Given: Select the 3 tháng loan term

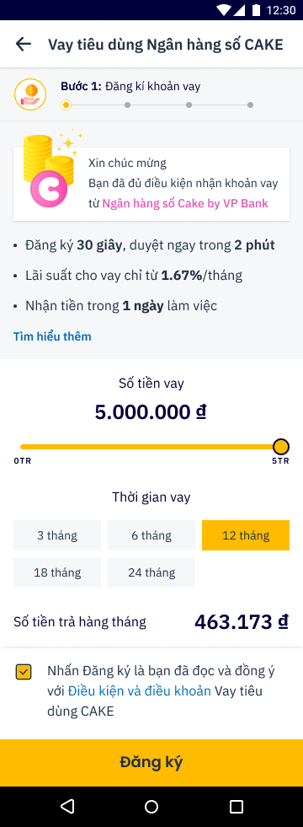Looking at the screenshot, I should pos(57,535).
